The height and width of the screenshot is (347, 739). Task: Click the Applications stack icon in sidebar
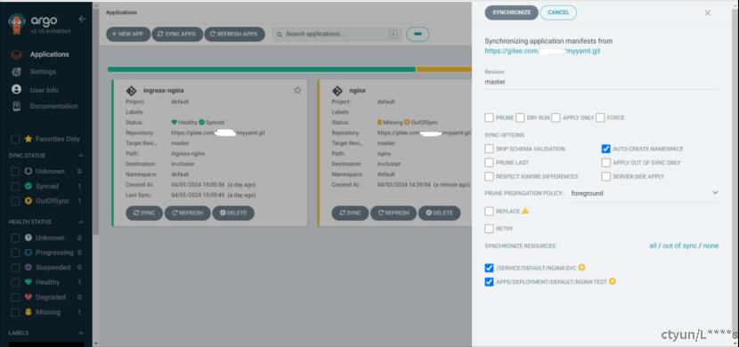coord(17,54)
